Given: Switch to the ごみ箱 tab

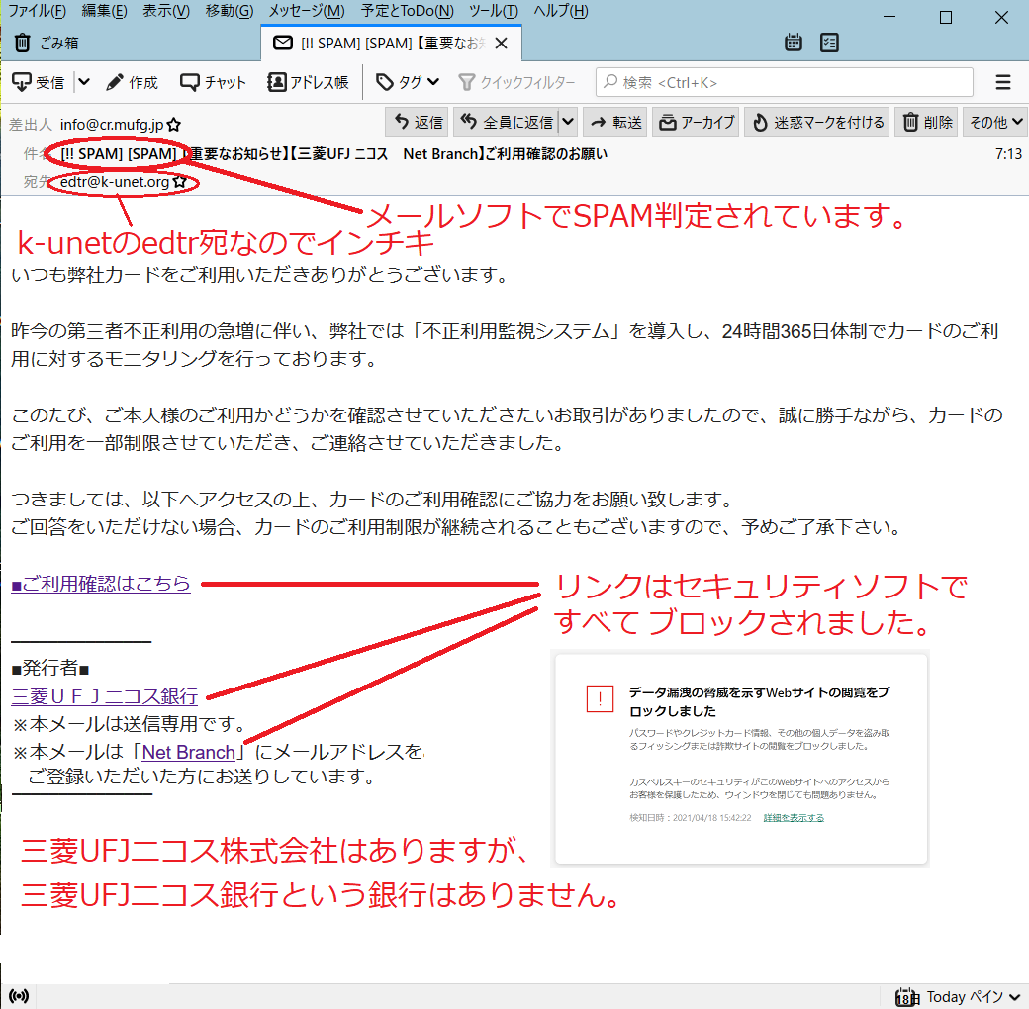Looking at the screenshot, I should (46, 43).
